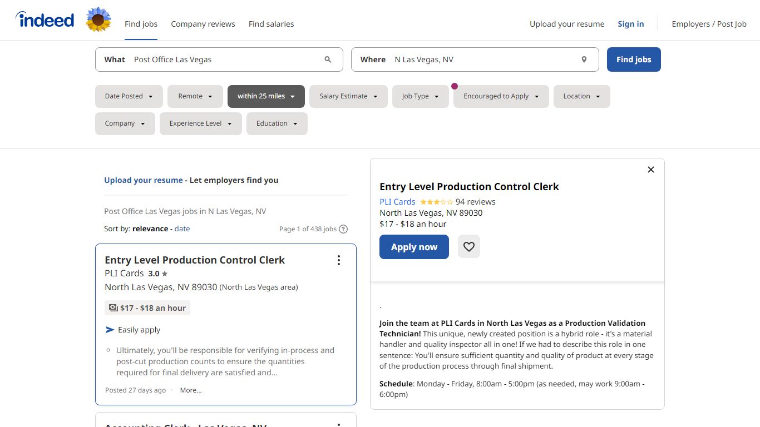Screen dimensions: 760x427
Task: Click Page 1 of 438 jobs text
Action: 308,229
